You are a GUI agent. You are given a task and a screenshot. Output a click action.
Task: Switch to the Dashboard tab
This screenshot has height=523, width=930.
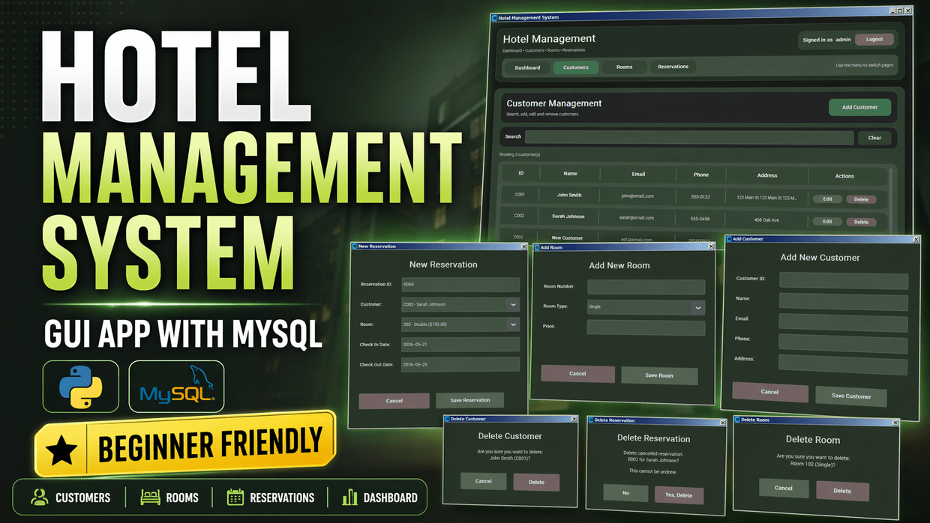click(527, 67)
